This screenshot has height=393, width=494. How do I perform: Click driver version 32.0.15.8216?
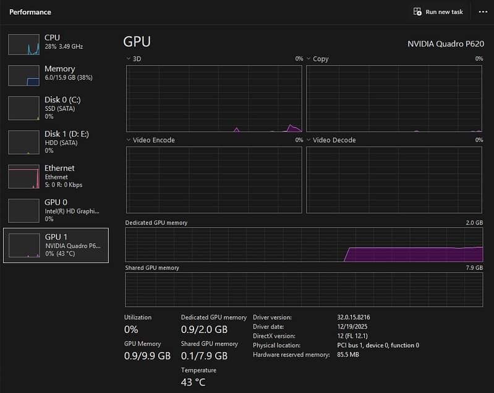tap(354, 317)
